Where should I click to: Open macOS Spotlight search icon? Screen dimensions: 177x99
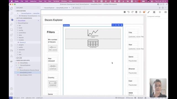(x=136, y=1)
